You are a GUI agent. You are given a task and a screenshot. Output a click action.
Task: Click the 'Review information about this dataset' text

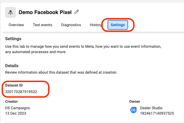tap(61, 72)
